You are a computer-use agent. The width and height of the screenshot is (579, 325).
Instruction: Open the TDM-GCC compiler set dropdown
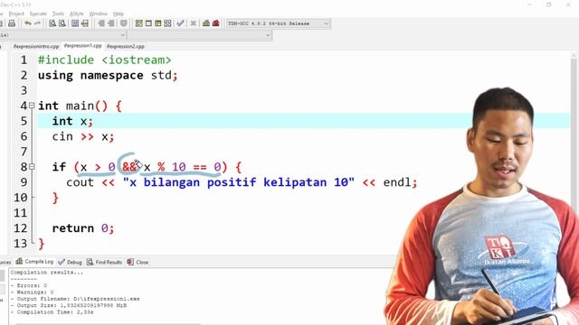pyautogui.click(x=279, y=23)
